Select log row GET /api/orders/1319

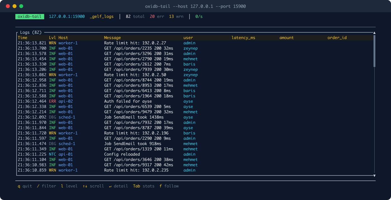click(x=195, y=149)
